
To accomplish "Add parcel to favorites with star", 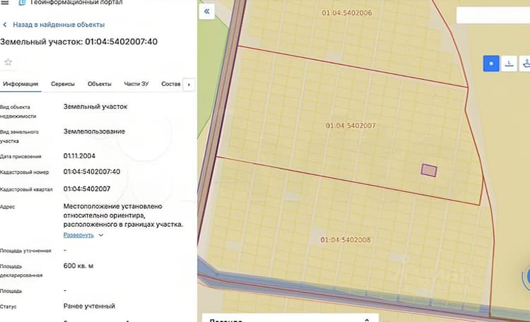I will [8, 62].
